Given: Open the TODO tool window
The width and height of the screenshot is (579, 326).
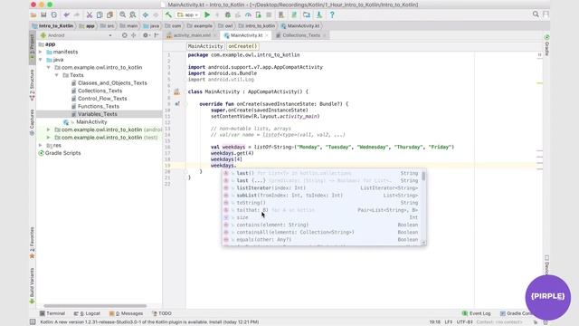Looking at the screenshot, I should (x=162, y=313).
